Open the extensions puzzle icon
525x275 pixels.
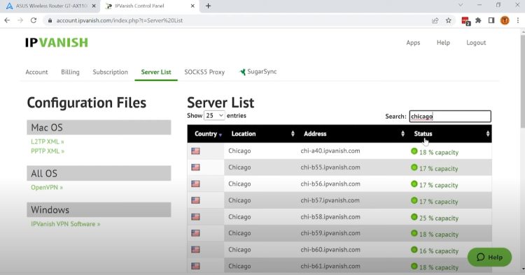(478, 21)
